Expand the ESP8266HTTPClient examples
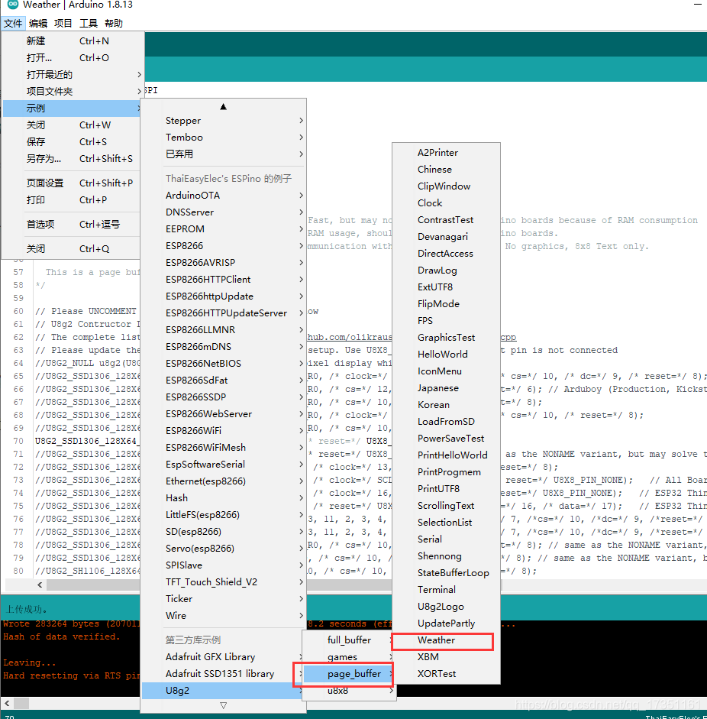 point(223,279)
